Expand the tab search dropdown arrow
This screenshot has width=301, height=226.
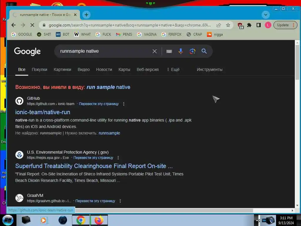(x=266, y=15)
